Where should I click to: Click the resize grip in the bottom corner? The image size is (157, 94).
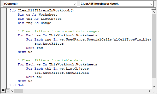coord(154,91)
